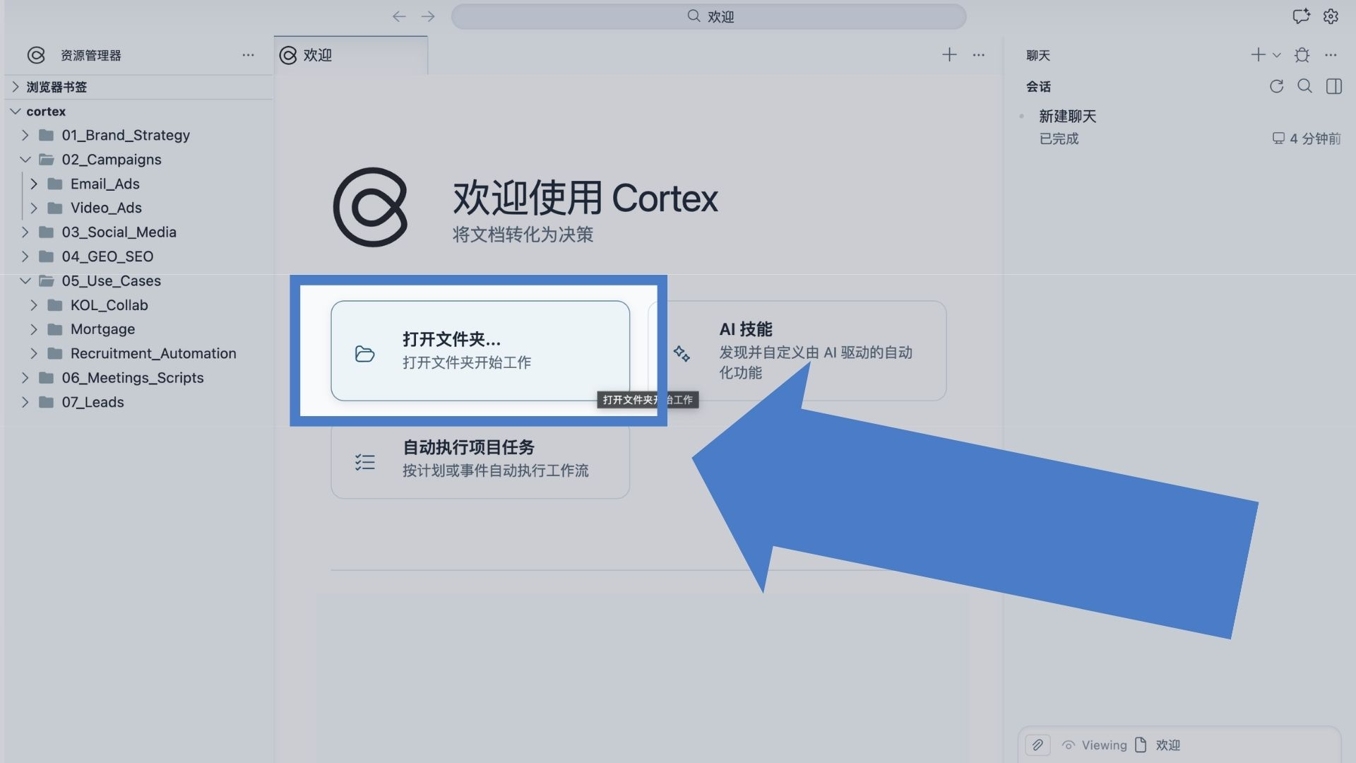Open the new chat dropdown chevron
Screen dimensions: 1356x763
click(1276, 55)
